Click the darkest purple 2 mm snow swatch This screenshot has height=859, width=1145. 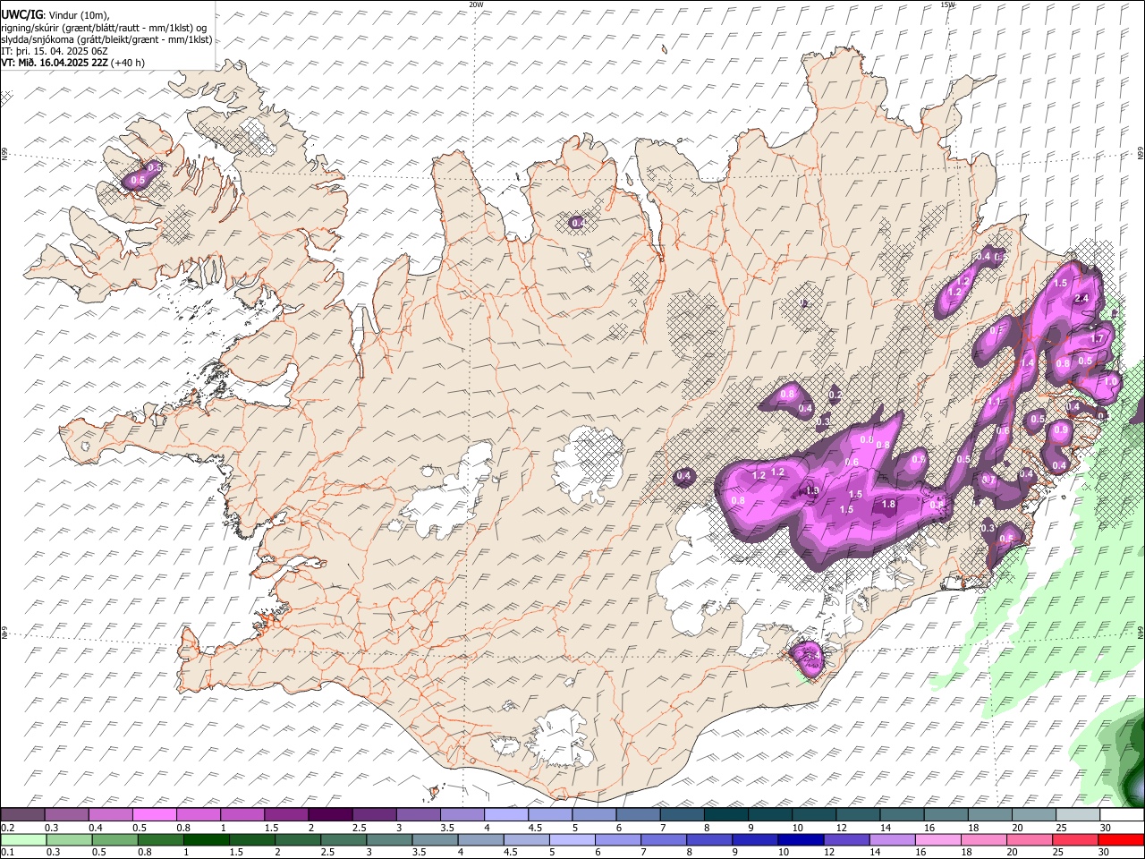pyautogui.click(x=330, y=815)
